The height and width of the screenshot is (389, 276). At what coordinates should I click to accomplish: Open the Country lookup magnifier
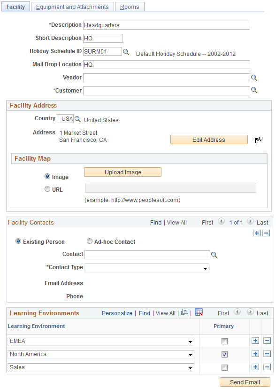pyautogui.click(x=77, y=118)
